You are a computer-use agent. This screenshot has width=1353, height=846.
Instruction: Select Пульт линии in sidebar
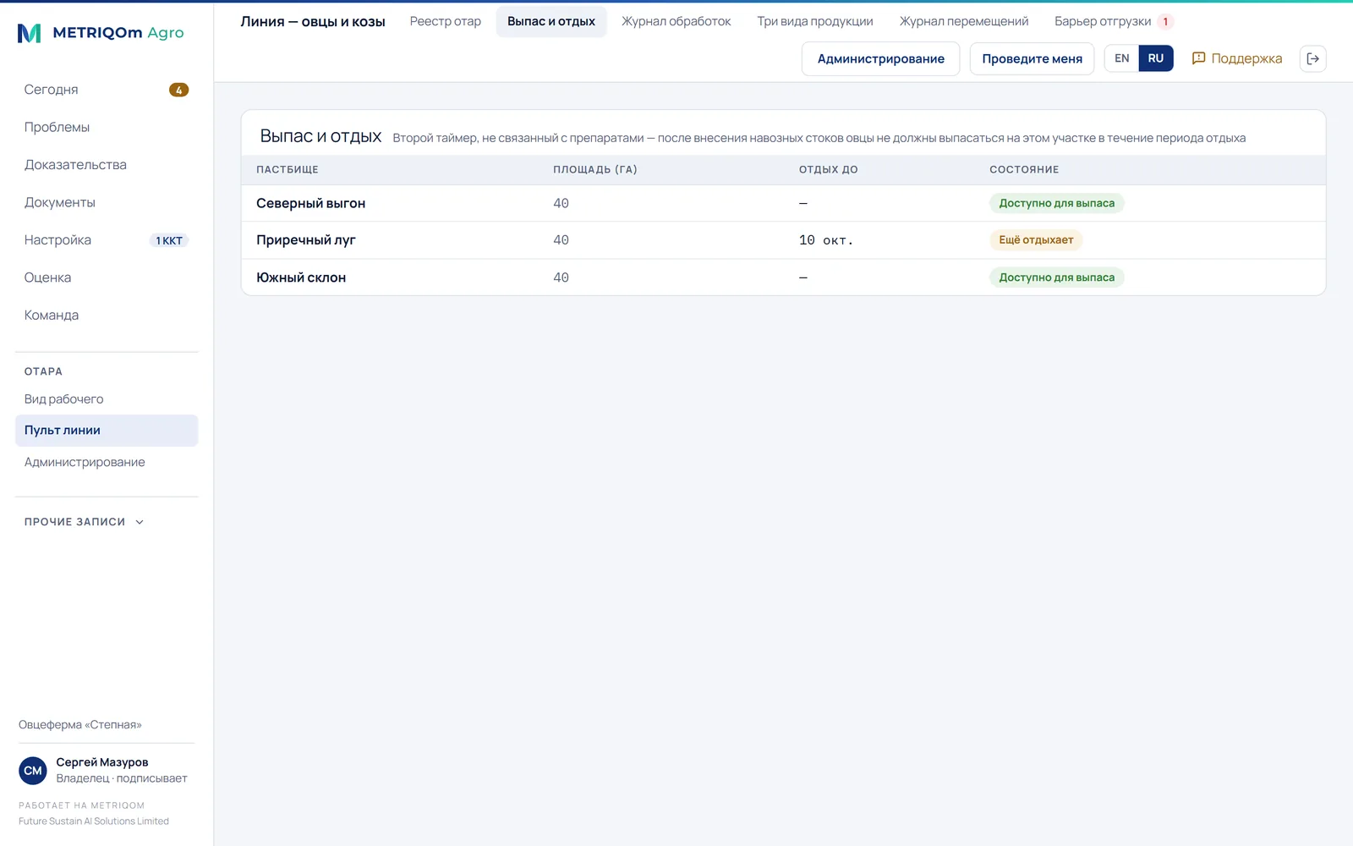(107, 430)
